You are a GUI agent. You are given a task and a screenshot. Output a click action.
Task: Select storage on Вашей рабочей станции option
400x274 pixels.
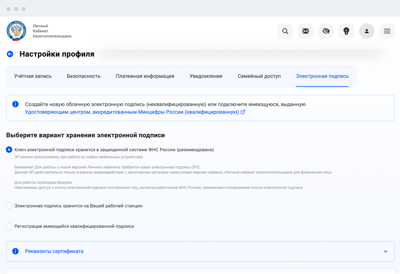pyautogui.click(x=9, y=206)
